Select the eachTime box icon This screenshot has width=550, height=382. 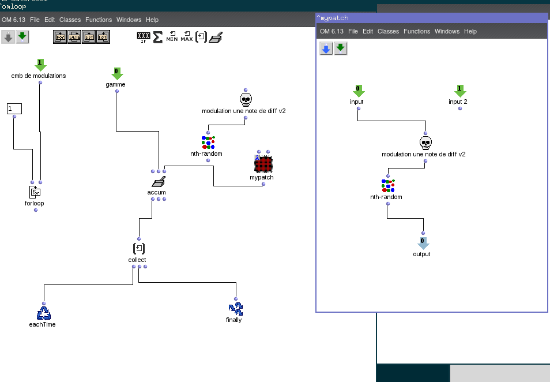pyautogui.click(x=43, y=313)
